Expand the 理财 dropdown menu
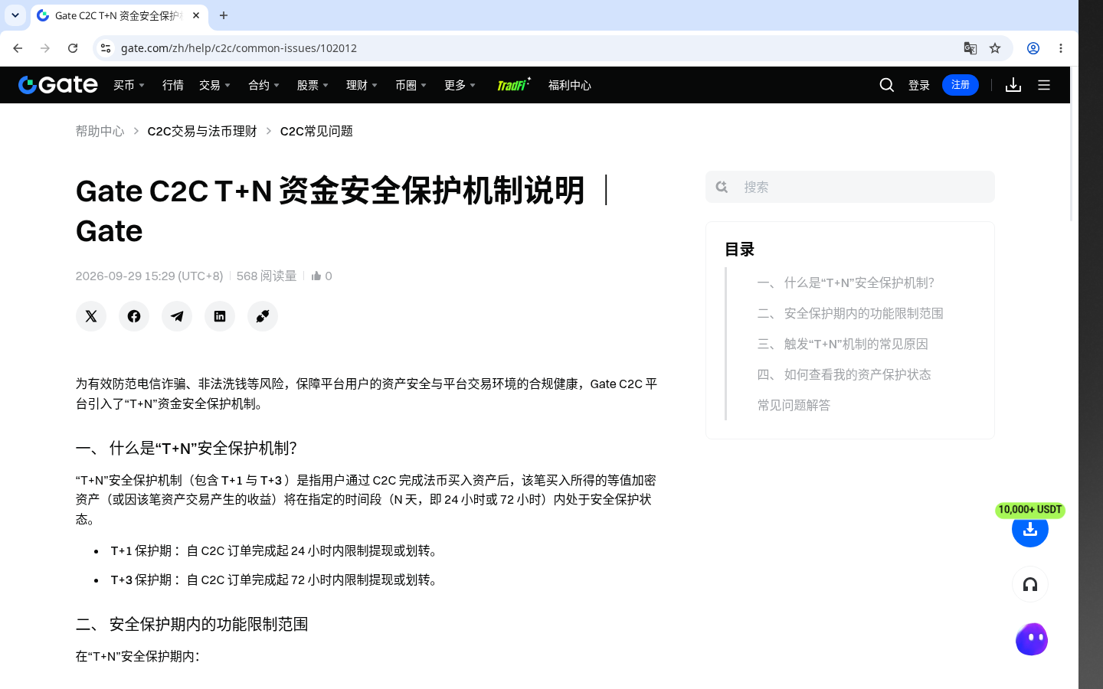 click(362, 85)
